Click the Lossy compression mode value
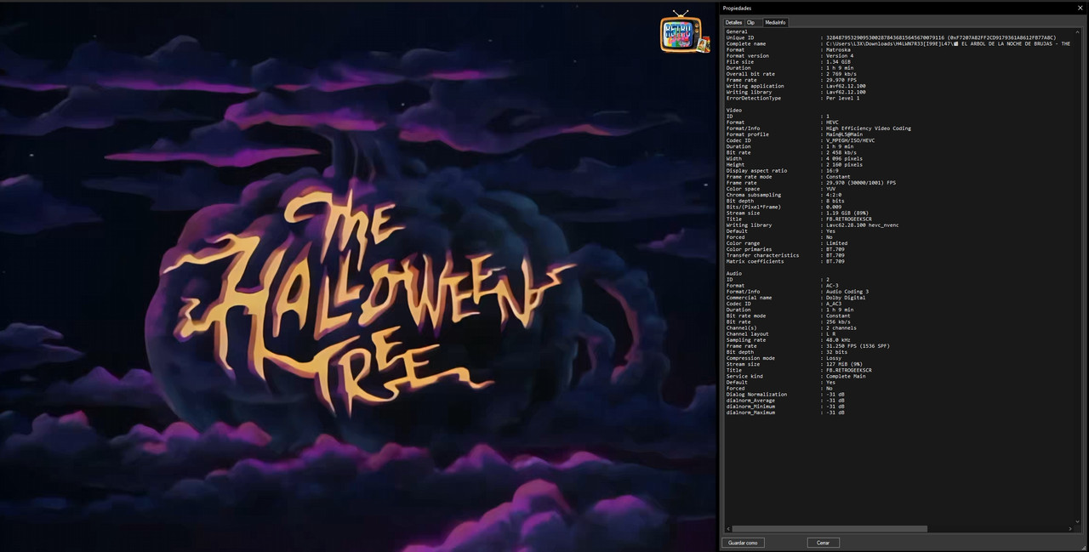Image resolution: width=1089 pixels, height=552 pixels. [x=835, y=357]
